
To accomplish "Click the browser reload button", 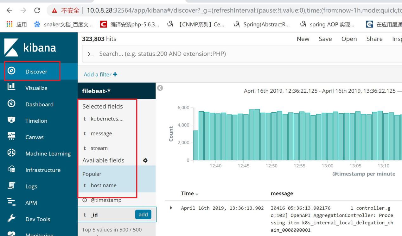I will tap(37, 10).
